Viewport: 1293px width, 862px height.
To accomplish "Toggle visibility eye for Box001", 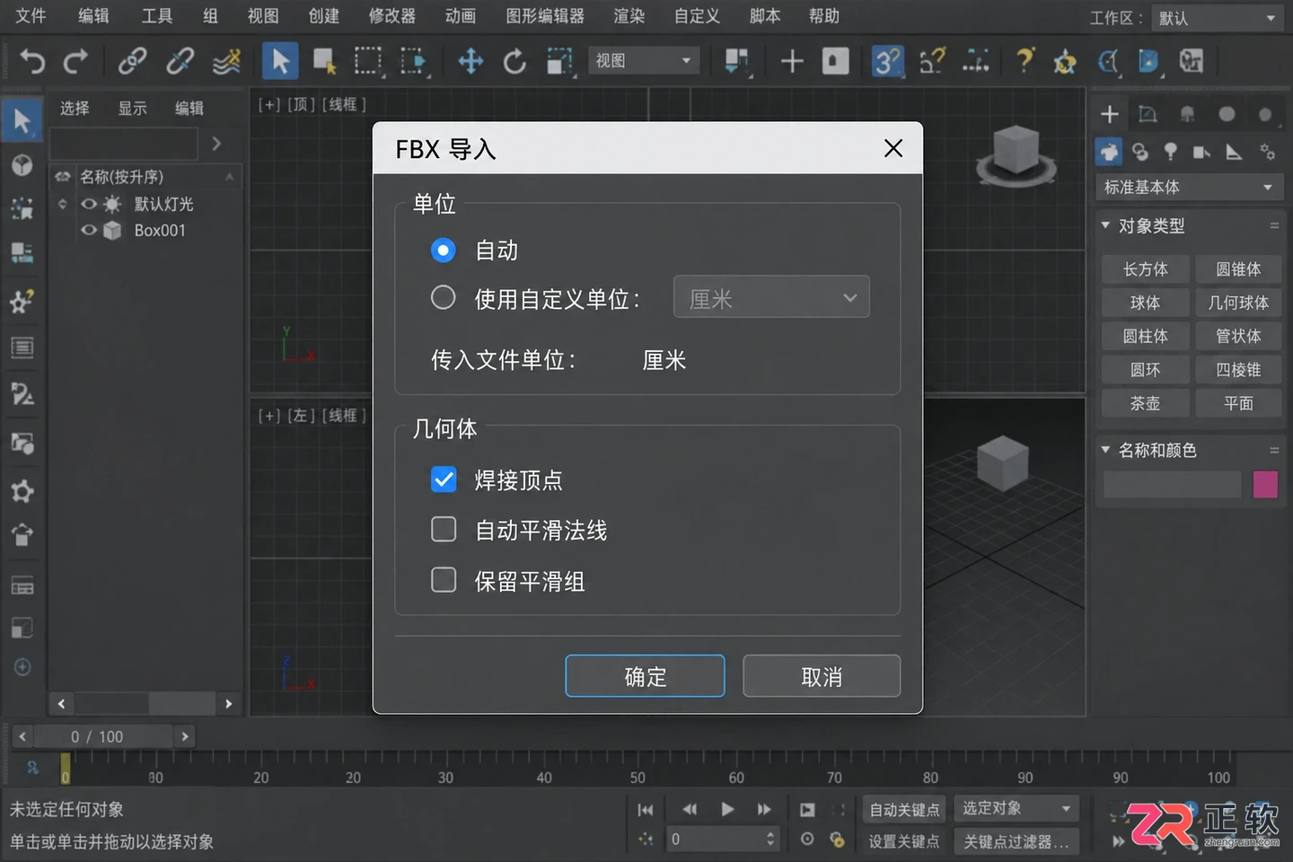I will pos(89,230).
